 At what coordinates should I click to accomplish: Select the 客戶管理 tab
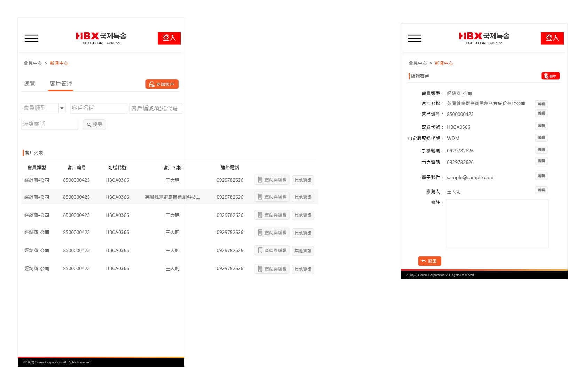click(61, 84)
